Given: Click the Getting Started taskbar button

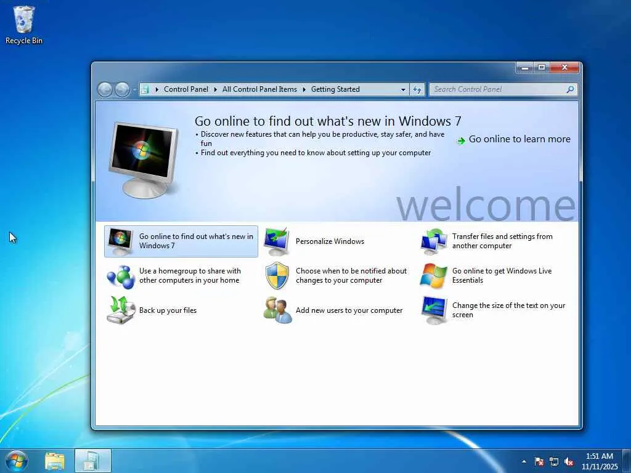Looking at the screenshot, I should click(x=92, y=461).
